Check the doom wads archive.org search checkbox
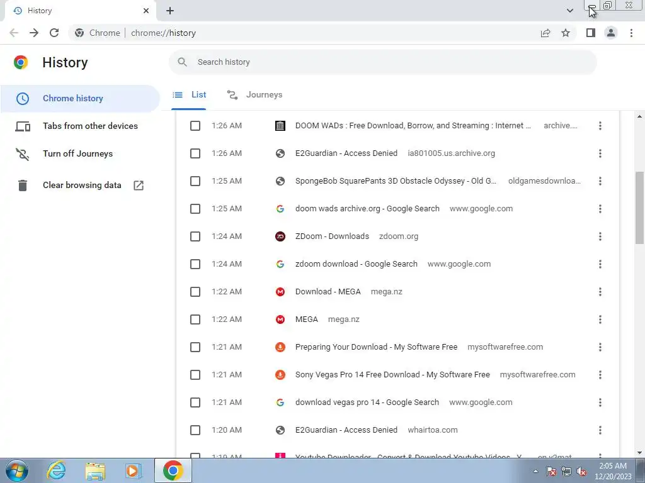The image size is (645, 483). [x=195, y=209]
